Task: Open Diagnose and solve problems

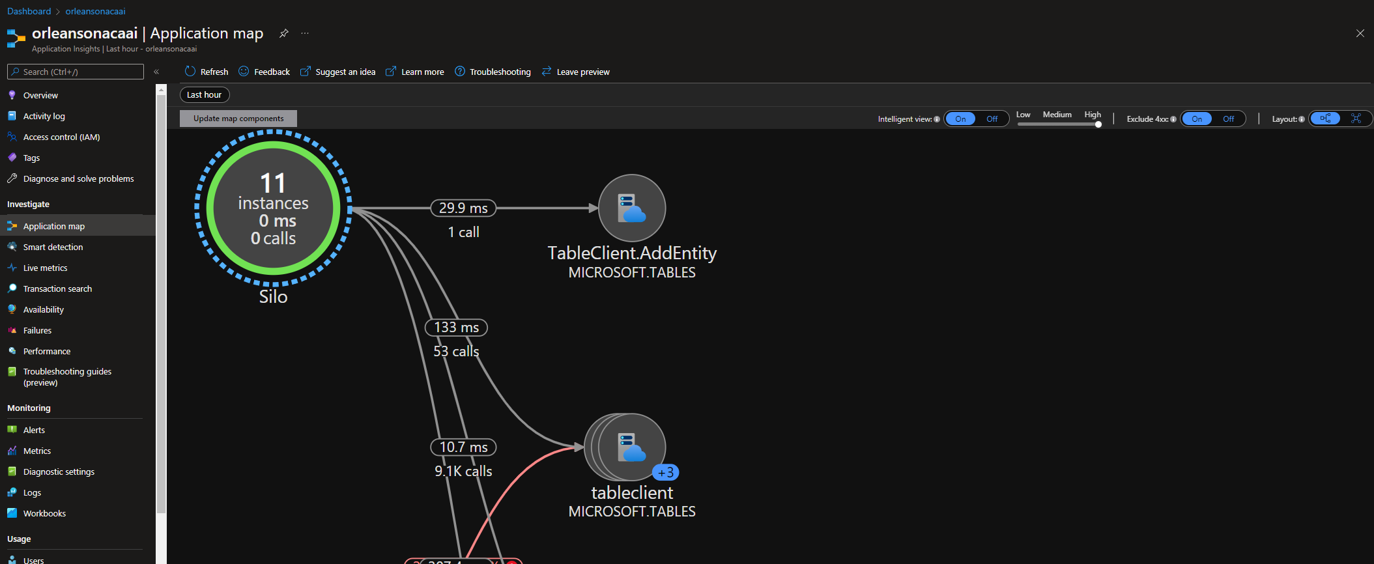Action: 78,178
